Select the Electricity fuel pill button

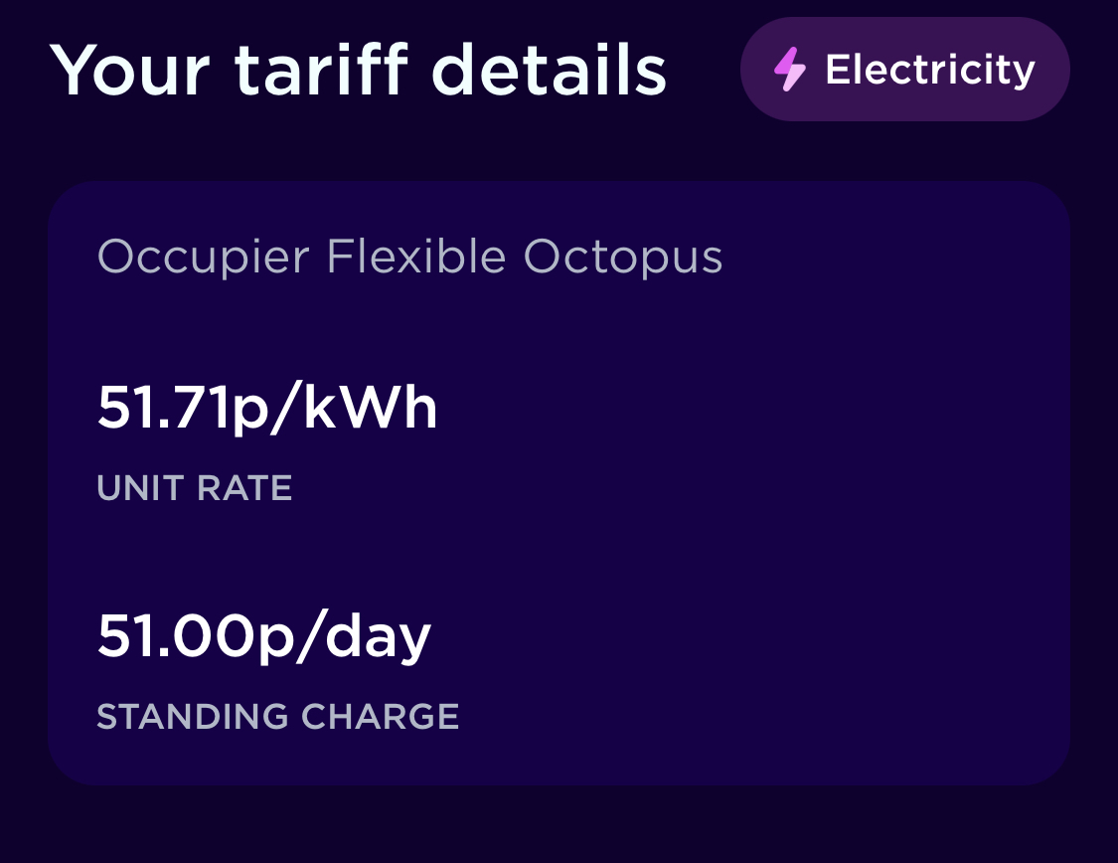click(904, 70)
